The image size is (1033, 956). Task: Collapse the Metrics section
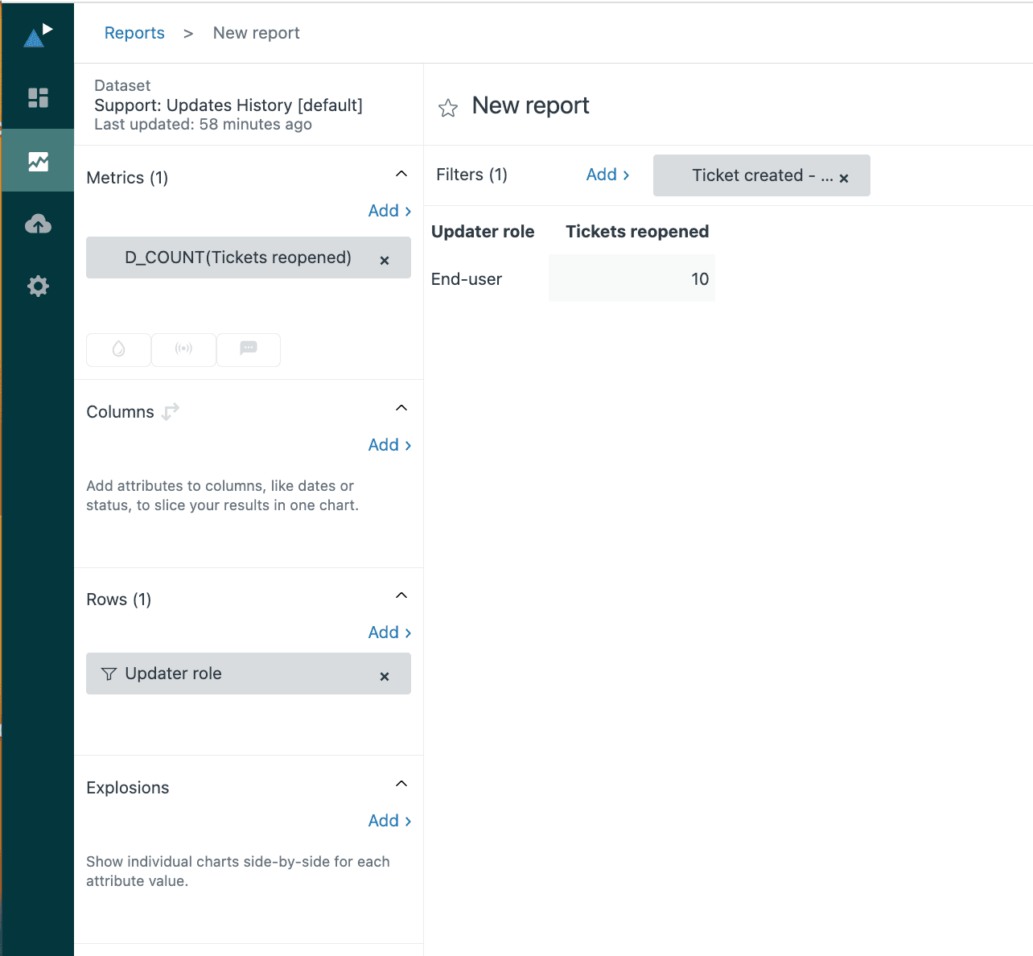coord(401,173)
